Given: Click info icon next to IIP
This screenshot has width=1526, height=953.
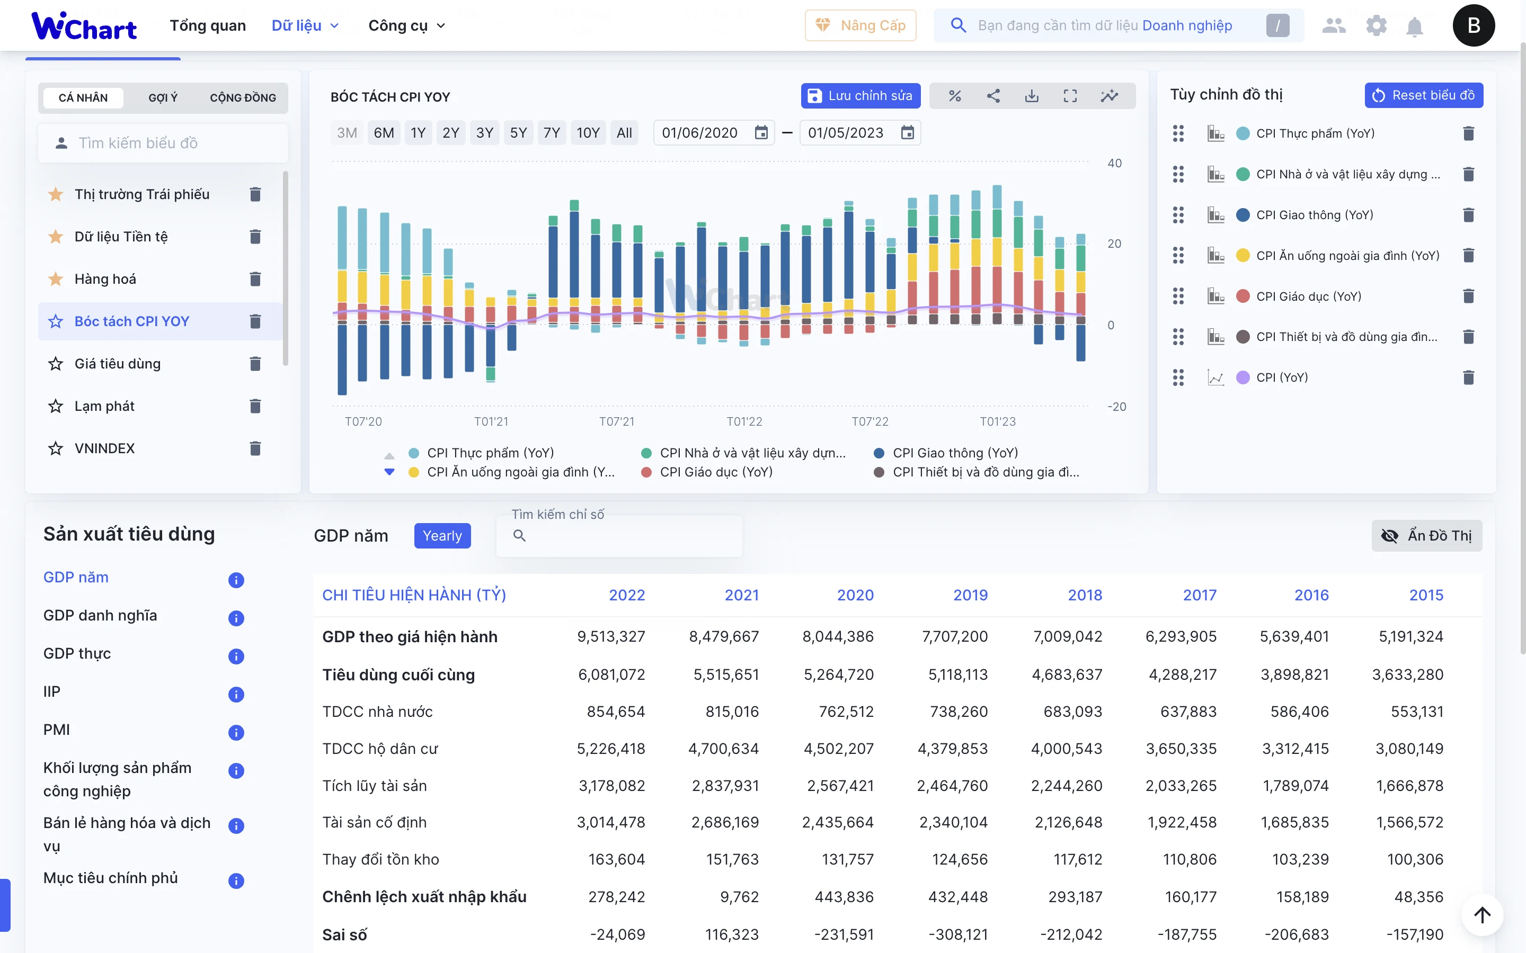Looking at the screenshot, I should coord(236,695).
